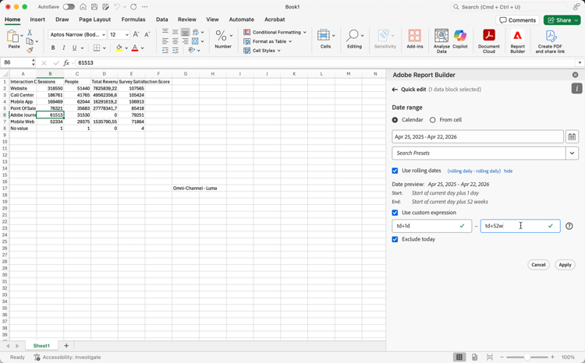
Task: Click the hide link next to rolling dates
Action: 508,171
